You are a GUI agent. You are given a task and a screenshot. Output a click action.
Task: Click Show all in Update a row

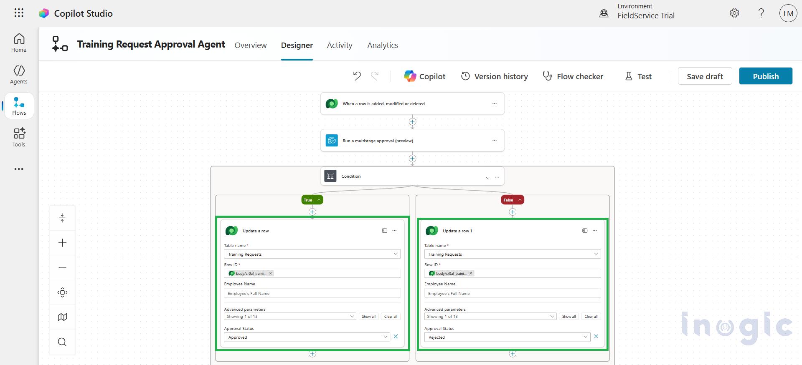[368, 317]
